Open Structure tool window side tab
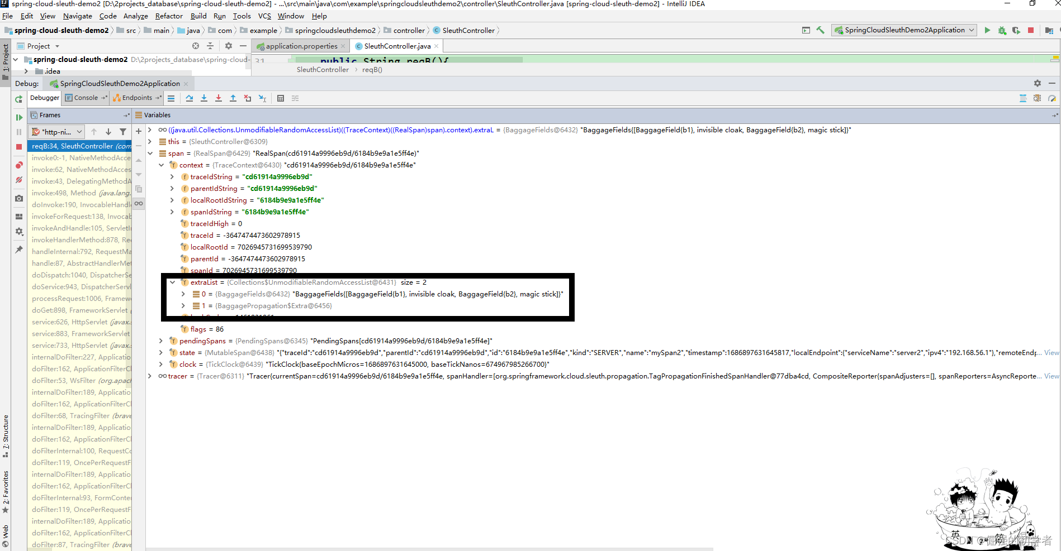The height and width of the screenshot is (551, 1061). point(6,436)
